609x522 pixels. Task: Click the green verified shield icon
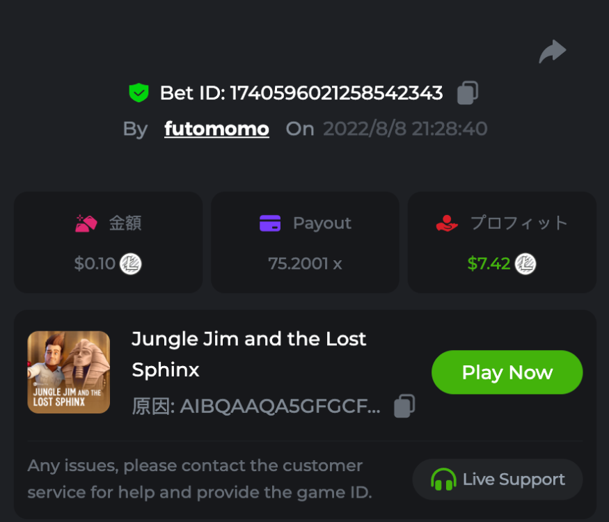pyautogui.click(x=139, y=93)
